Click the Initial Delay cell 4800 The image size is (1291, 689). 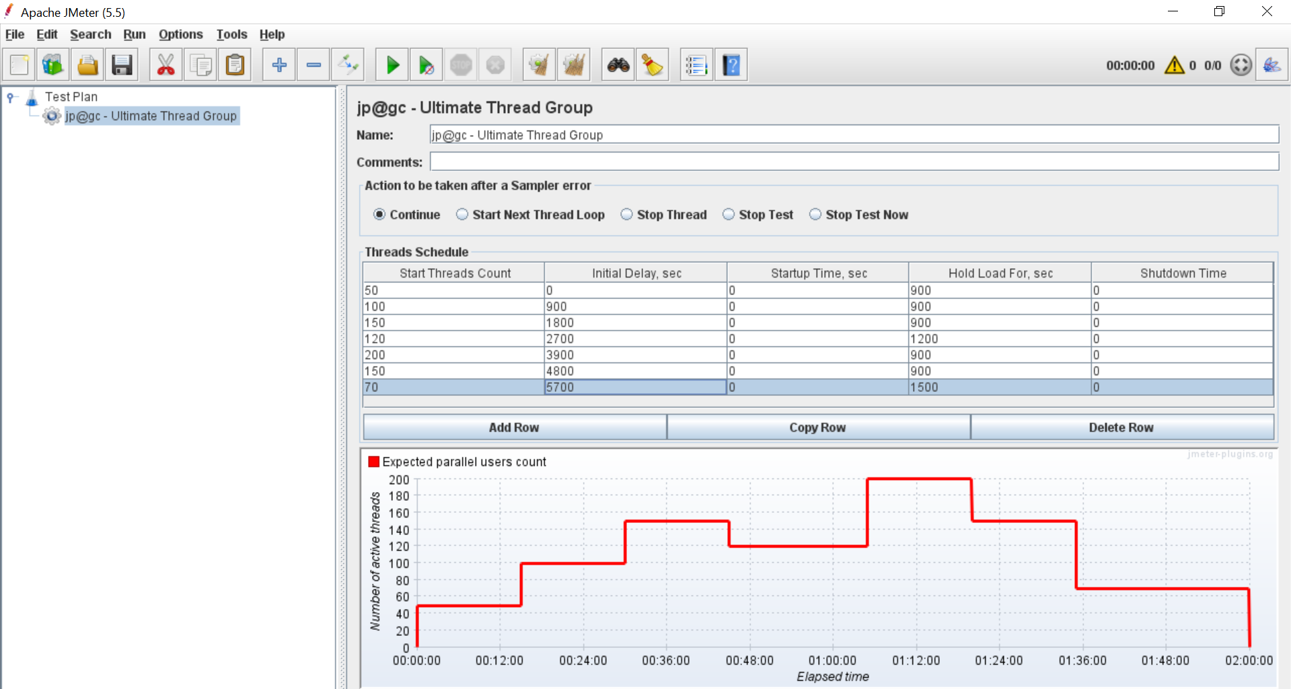tap(636, 371)
